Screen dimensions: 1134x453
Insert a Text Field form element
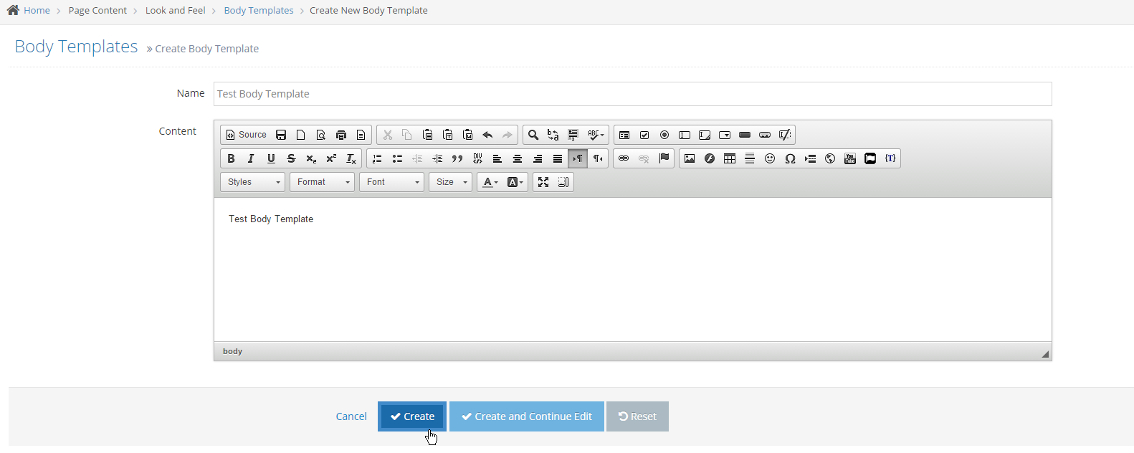[x=685, y=135]
